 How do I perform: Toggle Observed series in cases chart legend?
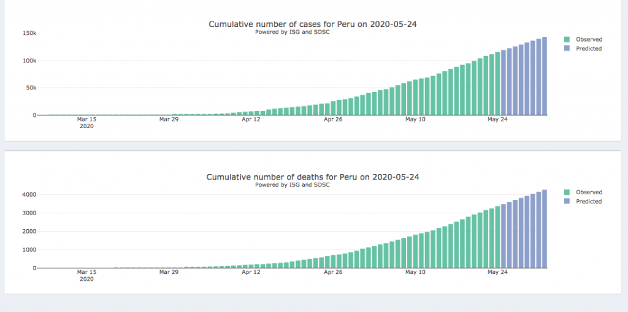click(x=589, y=39)
